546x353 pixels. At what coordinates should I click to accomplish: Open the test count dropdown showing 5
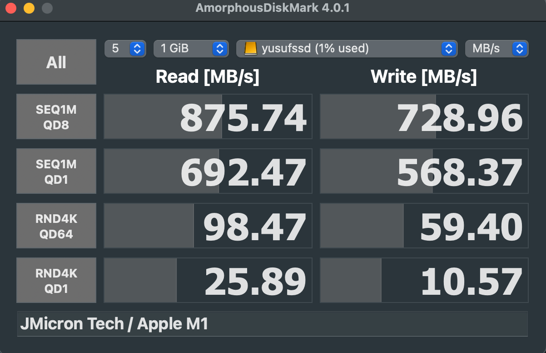coord(125,48)
